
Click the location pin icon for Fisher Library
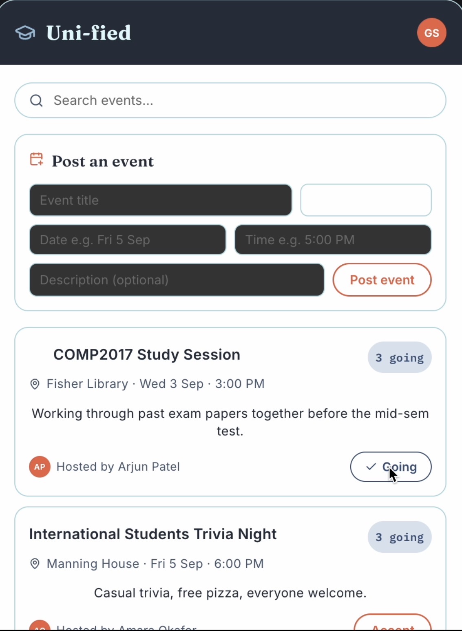tap(35, 384)
